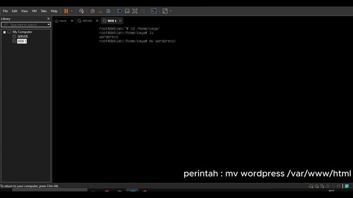353x198 pixels.
Task: Click the sound card status icon
Action: 333,186
